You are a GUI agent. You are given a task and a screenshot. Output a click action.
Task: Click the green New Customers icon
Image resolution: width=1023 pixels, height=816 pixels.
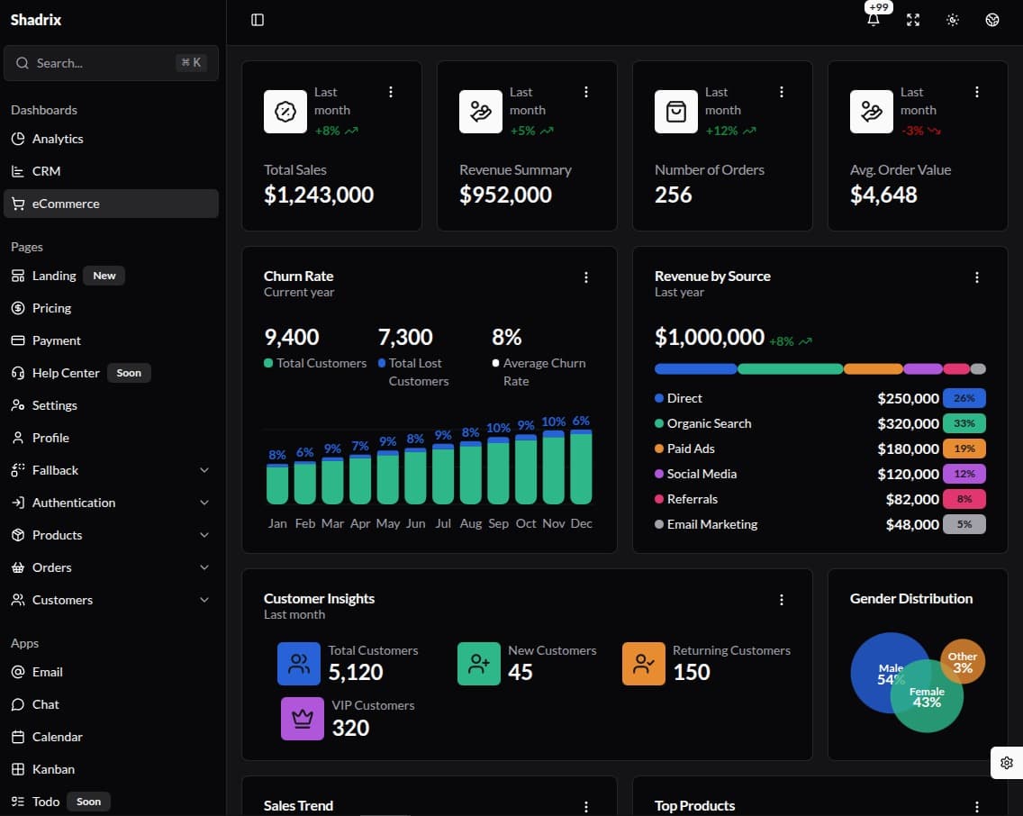point(479,664)
